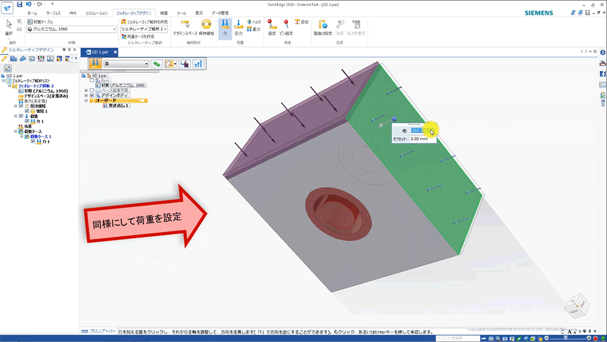The image size is (607, 342).
Task: Expand the デザインボディ tree node
Action: point(86,95)
